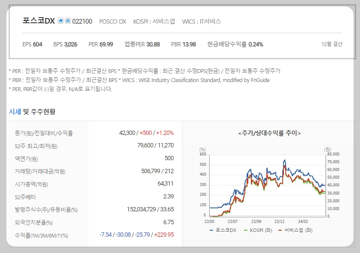
Task: Click the 종가(원)/전일대비/수익률 row label
Action: tap(44, 133)
